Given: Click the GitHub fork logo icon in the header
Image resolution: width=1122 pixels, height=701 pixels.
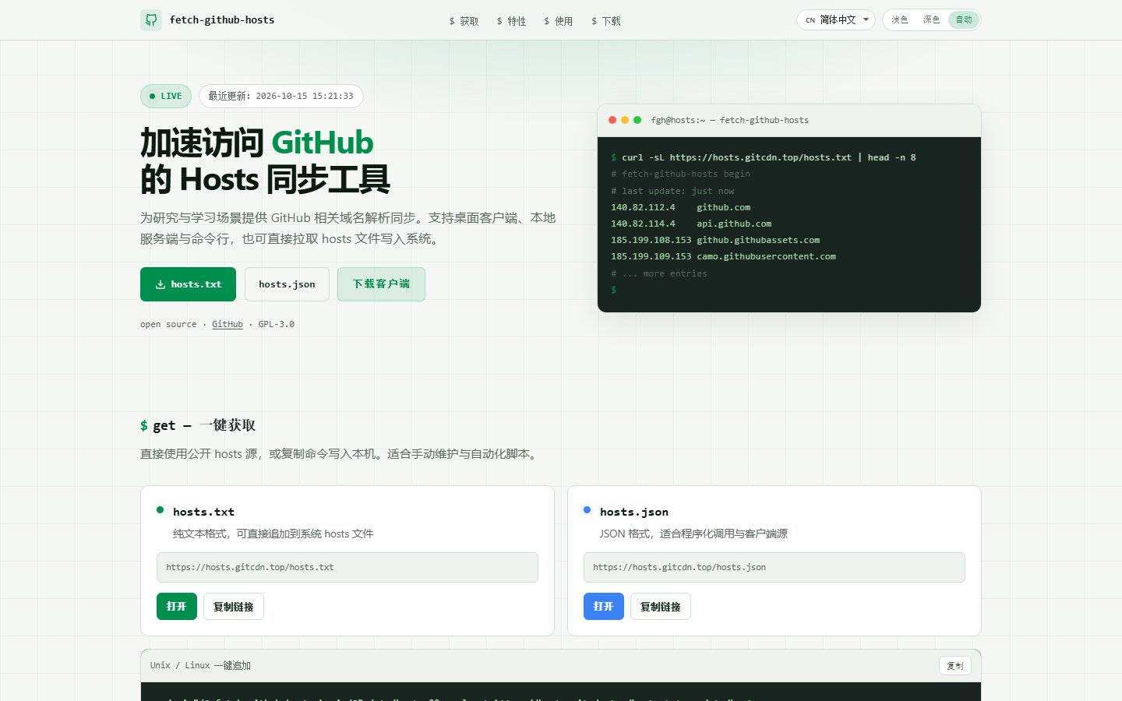Looking at the screenshot, I should [x=151, y=20].
